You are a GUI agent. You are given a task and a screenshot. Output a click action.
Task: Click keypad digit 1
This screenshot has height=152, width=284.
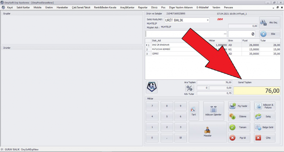pos(152,127)
